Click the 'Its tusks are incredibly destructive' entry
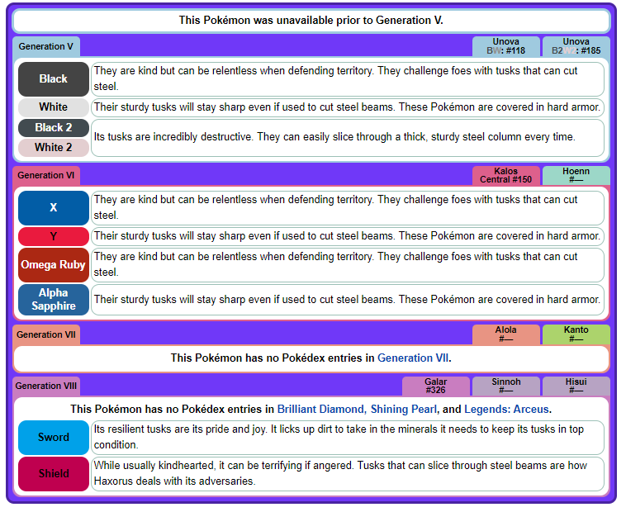This screenshot has height=512, width=626. tap(348, 138)
